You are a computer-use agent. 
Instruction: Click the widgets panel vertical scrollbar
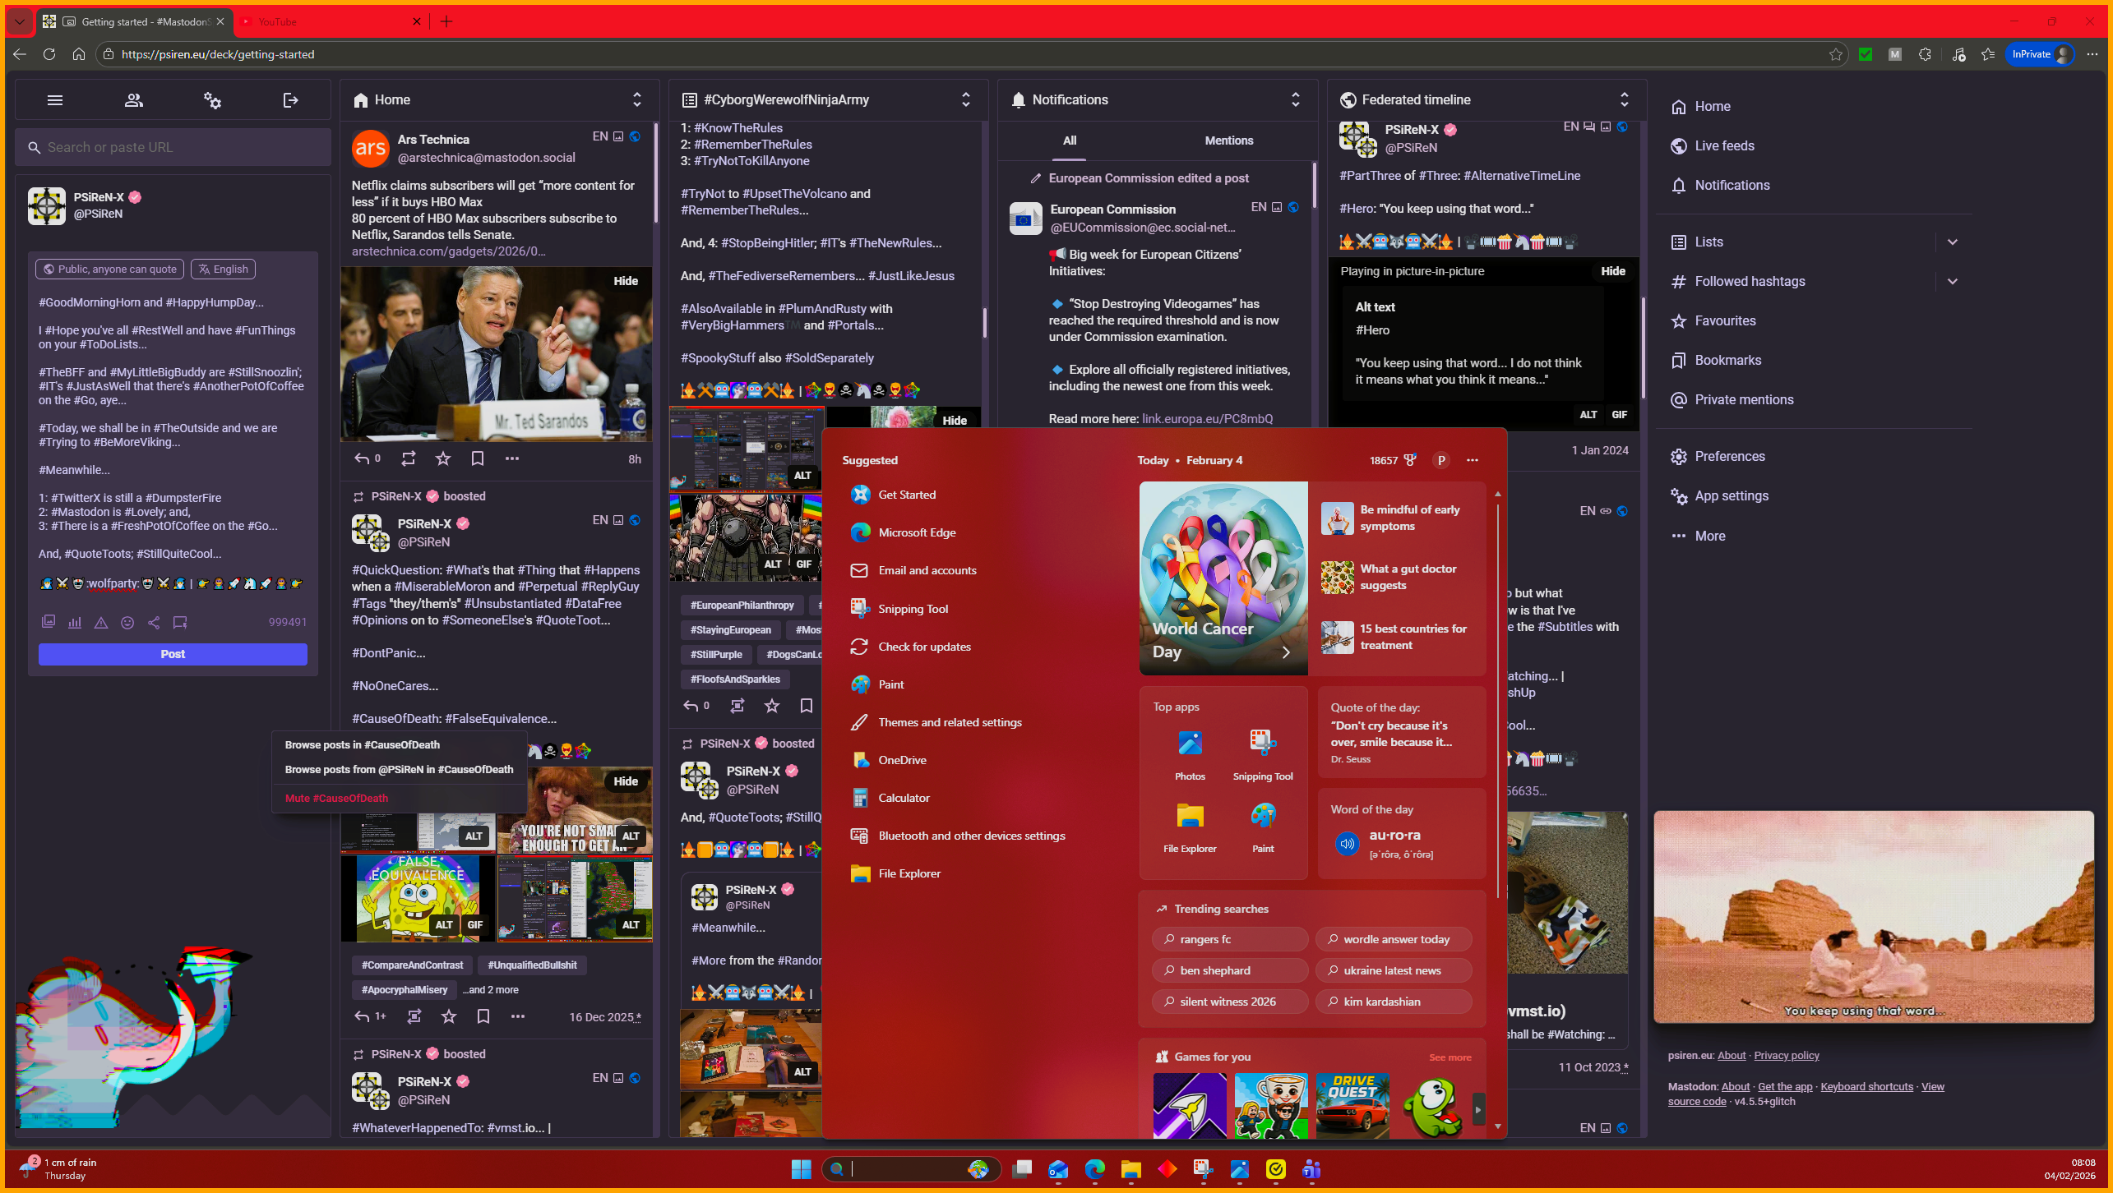click(x=1497, y=698)
